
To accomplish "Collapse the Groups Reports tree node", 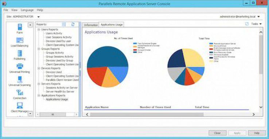I will pos(39,49).
